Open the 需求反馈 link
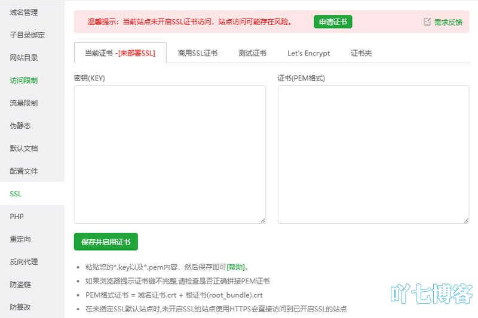This screenshot has width=478, height=318. coord(448,22)
